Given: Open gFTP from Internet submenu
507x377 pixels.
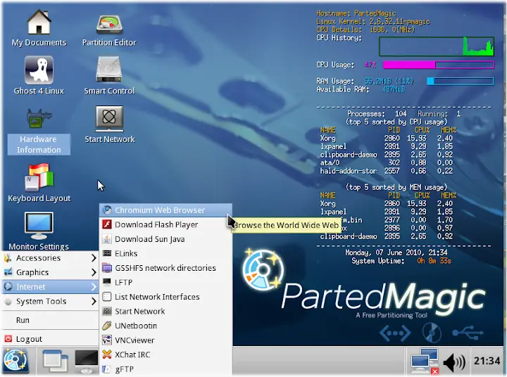Looking at the screenshot, I should (x=165, y=369).
